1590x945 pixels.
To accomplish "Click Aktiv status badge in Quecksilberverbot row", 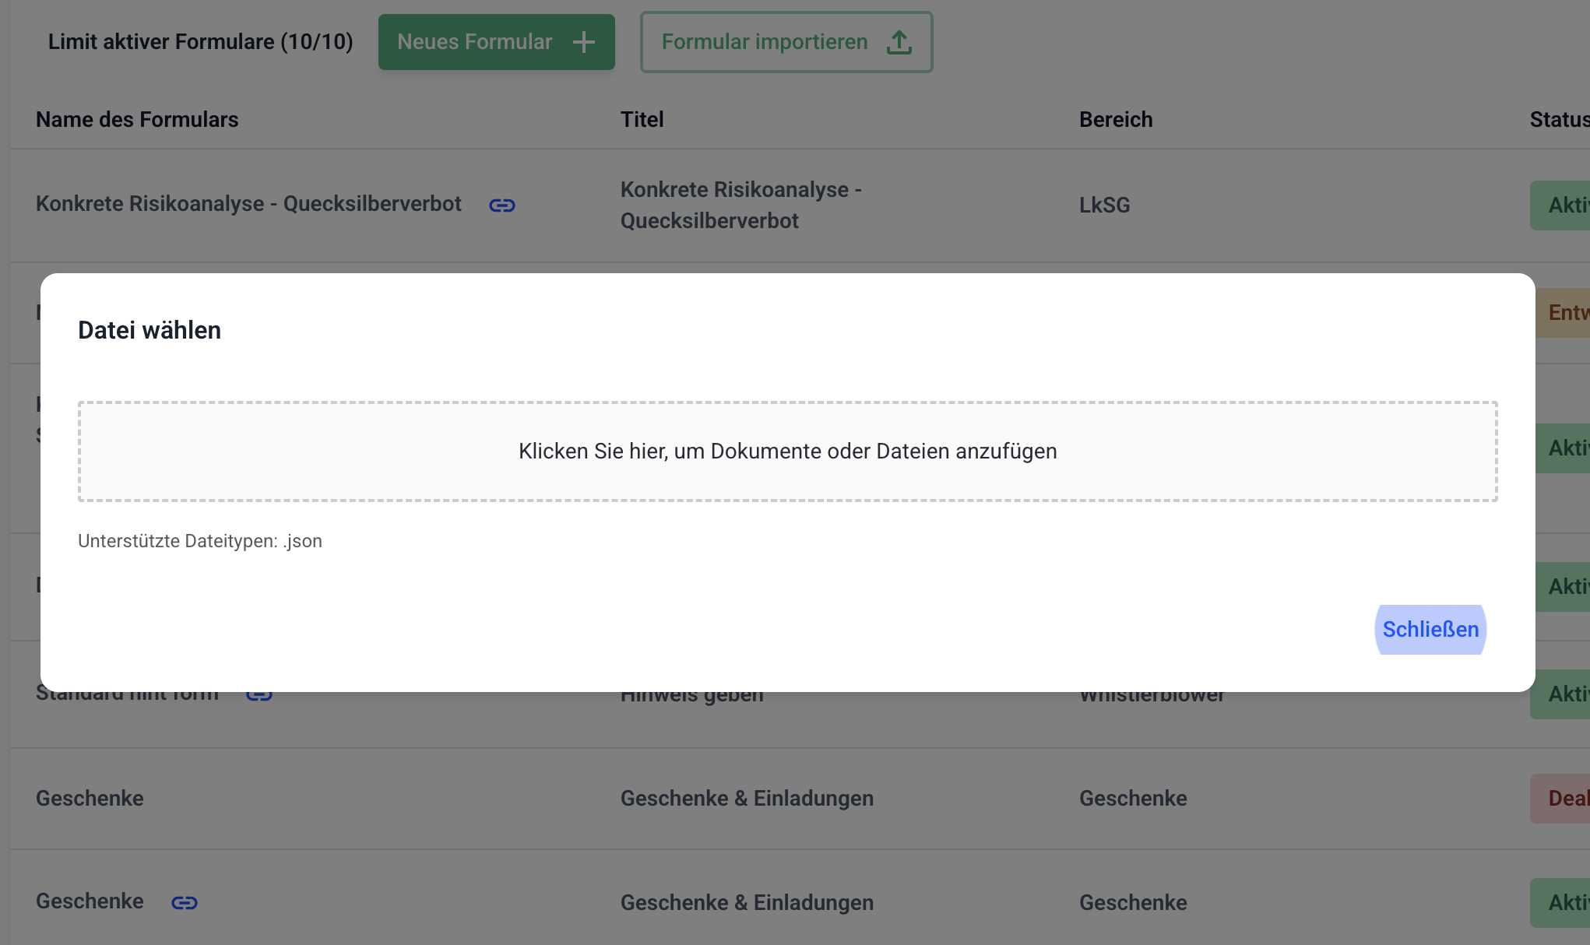I will tap(1561, 205).
